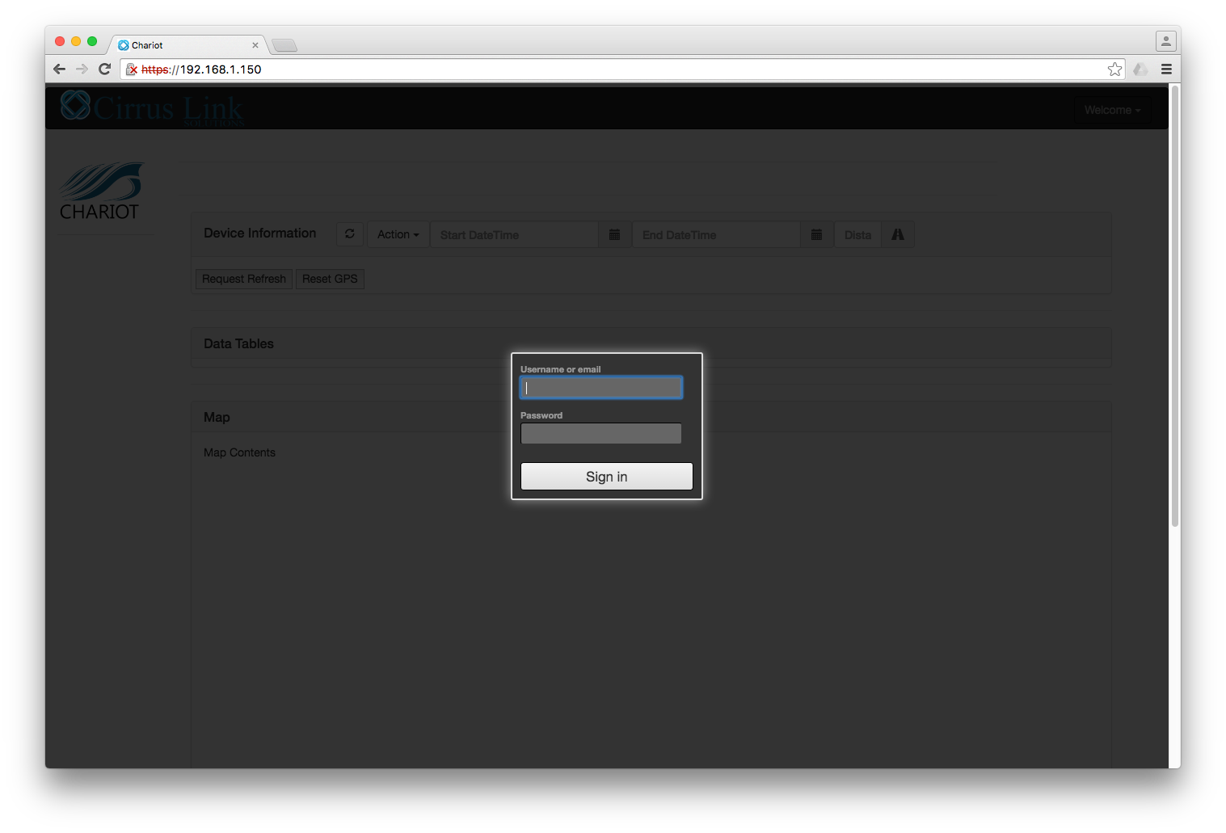Image resolution: width=1226 pixels, height=833 pixels.
Task: Open the Chrome profile user icon
Action: click(x=1165, y=40)
